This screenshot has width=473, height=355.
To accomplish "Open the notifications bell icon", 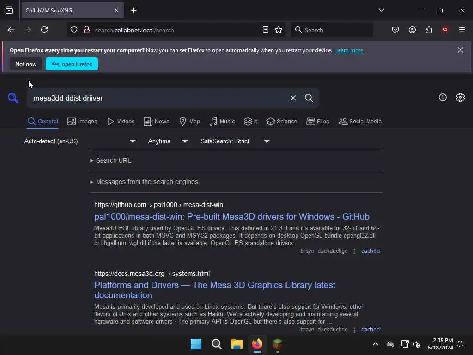I will click(460, 344).
